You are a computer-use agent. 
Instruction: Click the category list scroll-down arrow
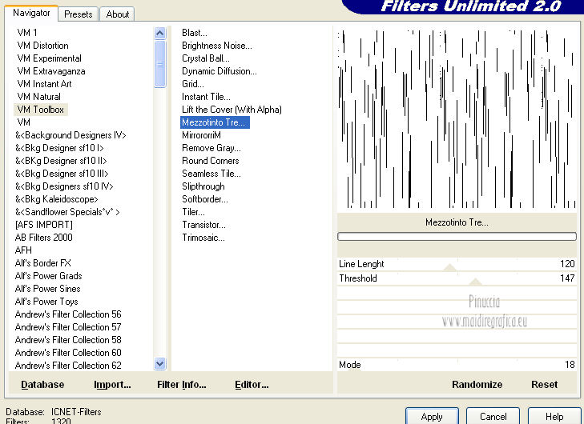pos(159,363)
